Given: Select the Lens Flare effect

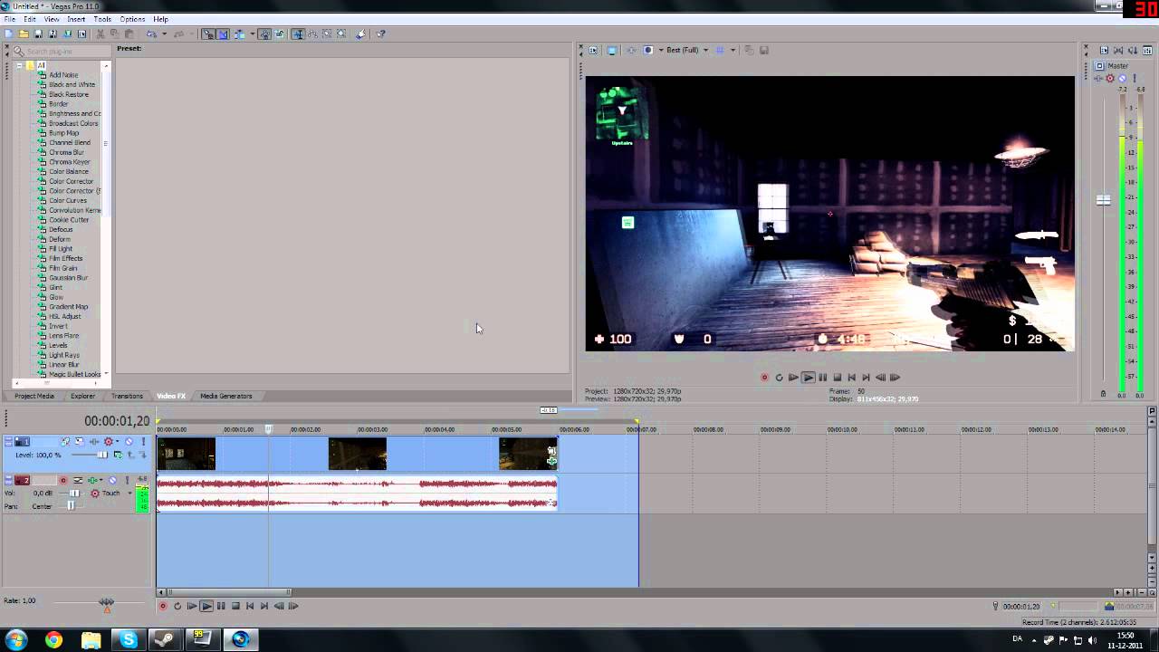Looking at the screenshot, I should click(x=63, y=336).
